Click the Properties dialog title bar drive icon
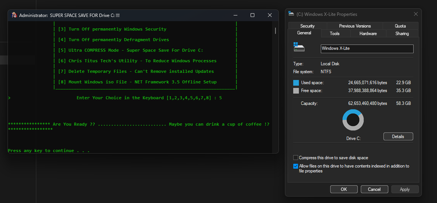437x203 pixels. (291, 14)
